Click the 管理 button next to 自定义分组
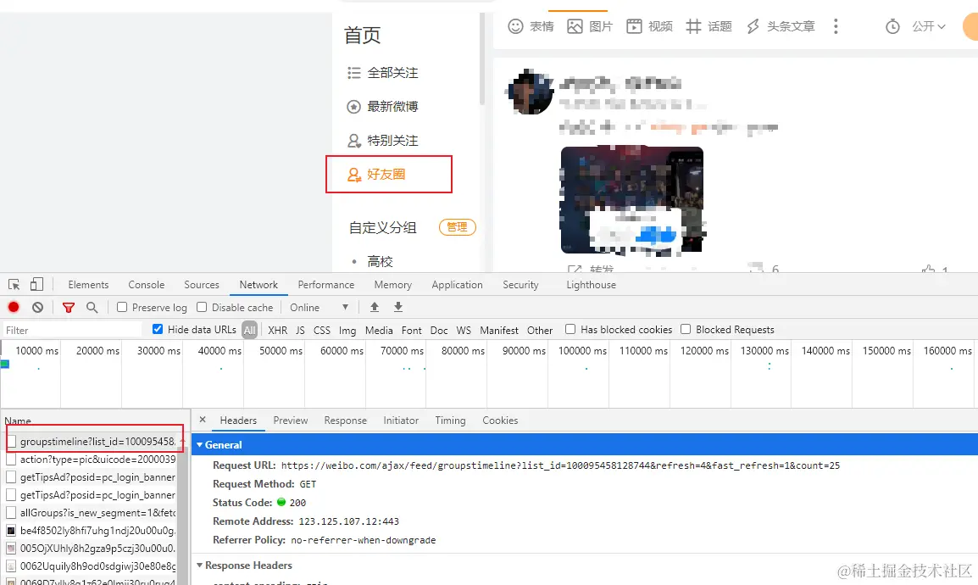This screenshot has width=978, height=585. pos(457,227)
